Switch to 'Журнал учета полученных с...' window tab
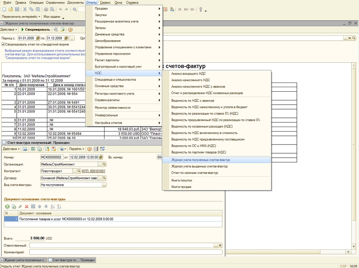 pos(23,260)
